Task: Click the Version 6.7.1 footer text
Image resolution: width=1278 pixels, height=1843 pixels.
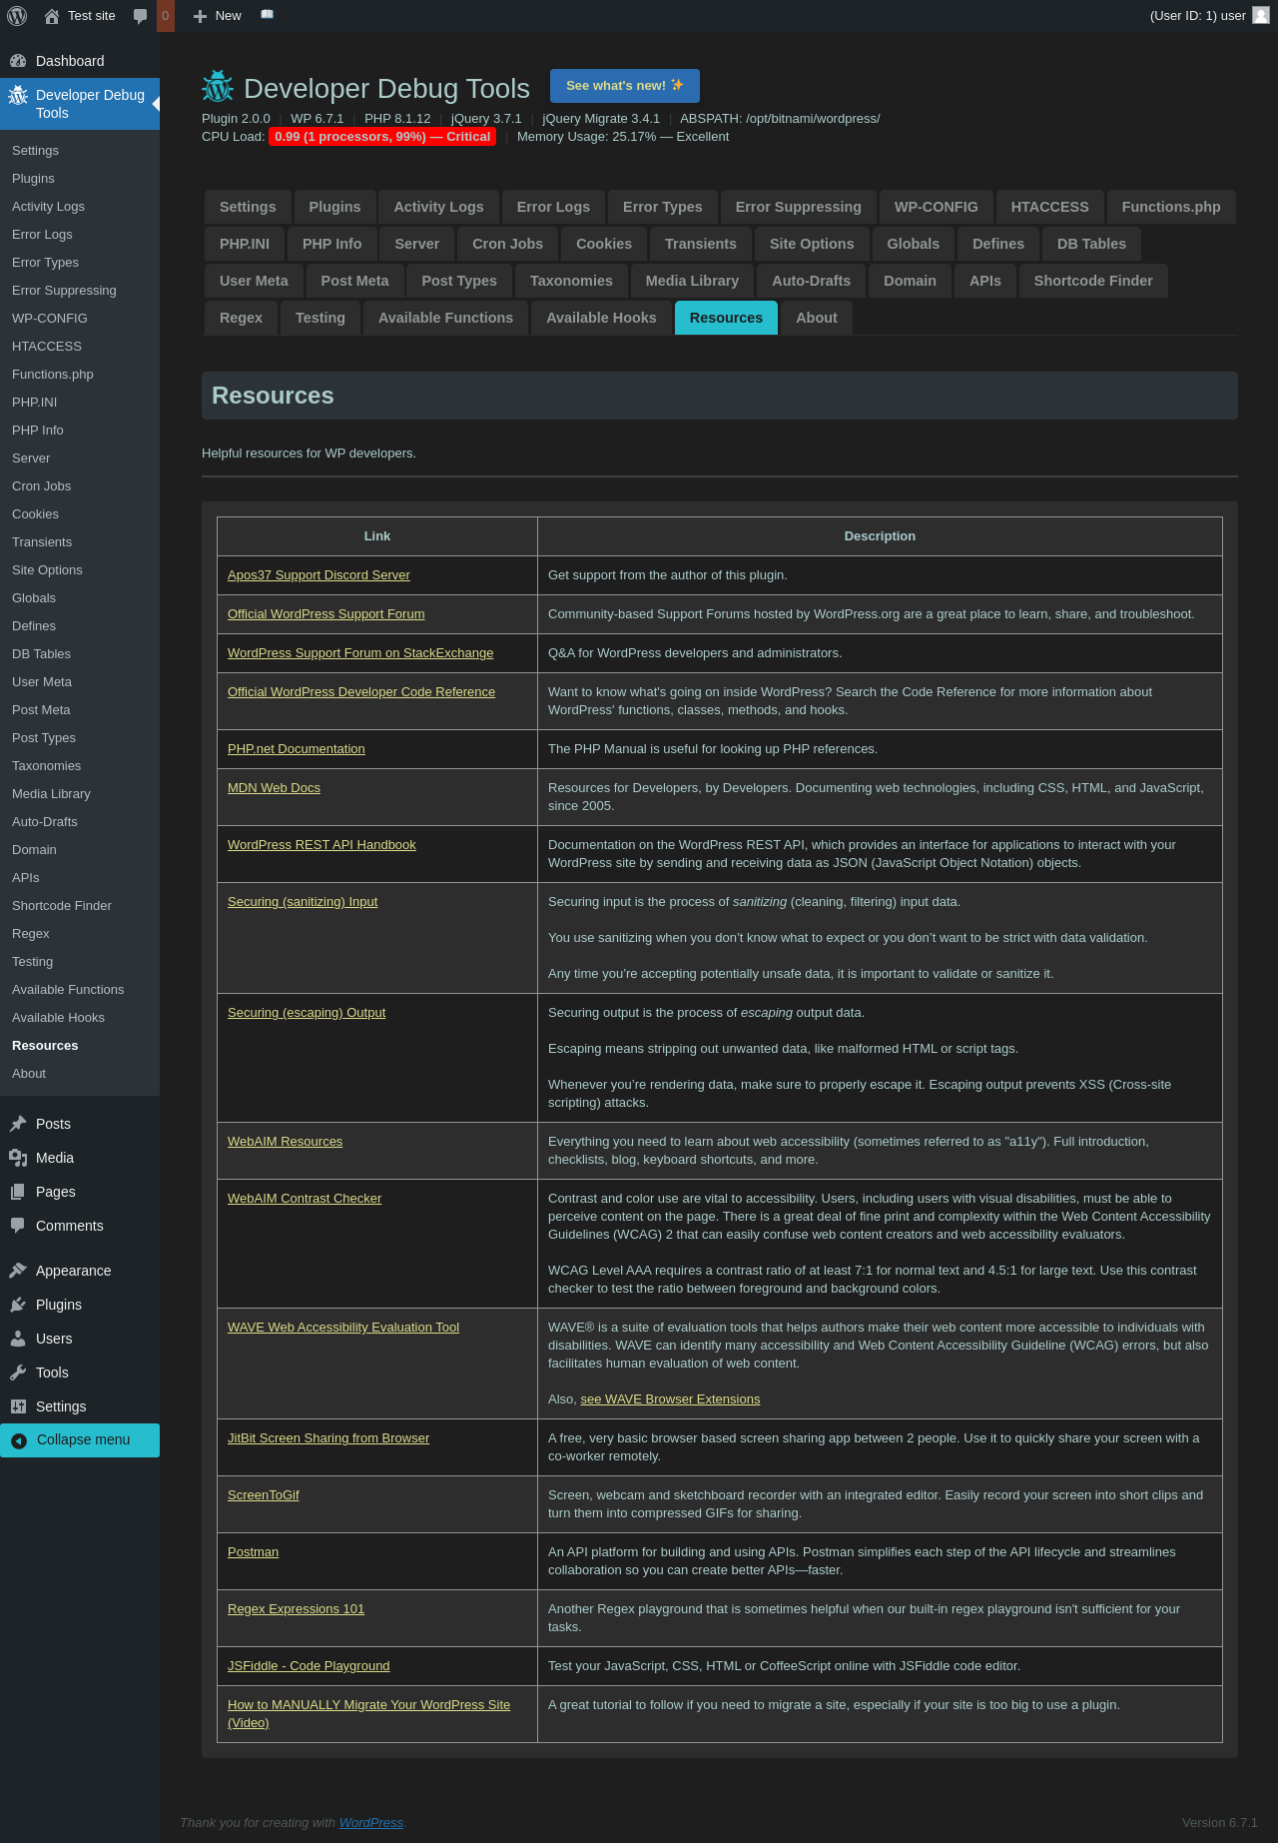Action: tap(1220, 1823)
